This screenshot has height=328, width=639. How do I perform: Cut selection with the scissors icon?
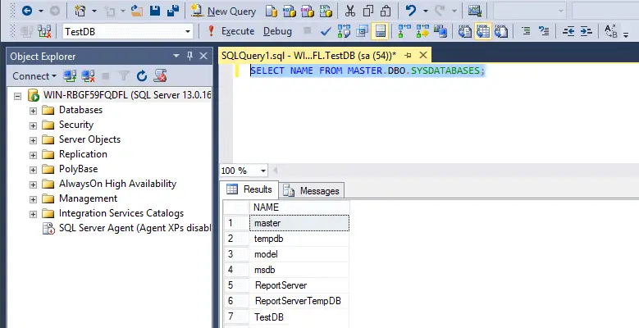[349, 11]
